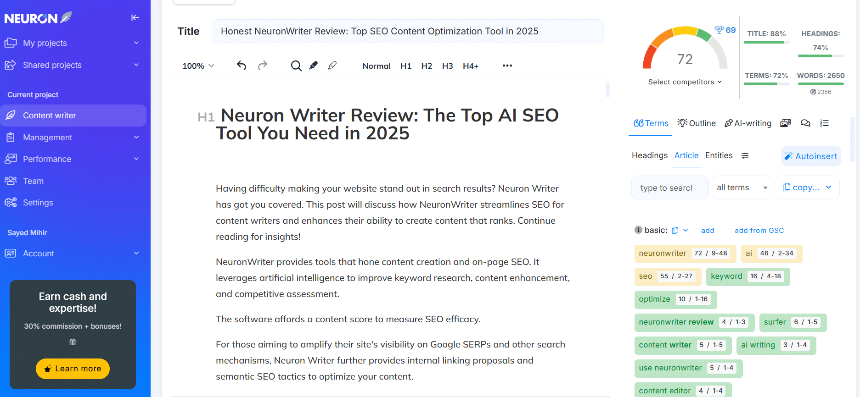Expand basic terms copy options chevron
The height and width of the screenshot is (397, 860).
pyautogui.click(x=686, y=230)
